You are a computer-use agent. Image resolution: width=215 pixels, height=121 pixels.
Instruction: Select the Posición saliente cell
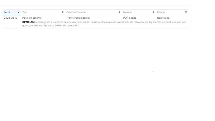tap(32, 18)
